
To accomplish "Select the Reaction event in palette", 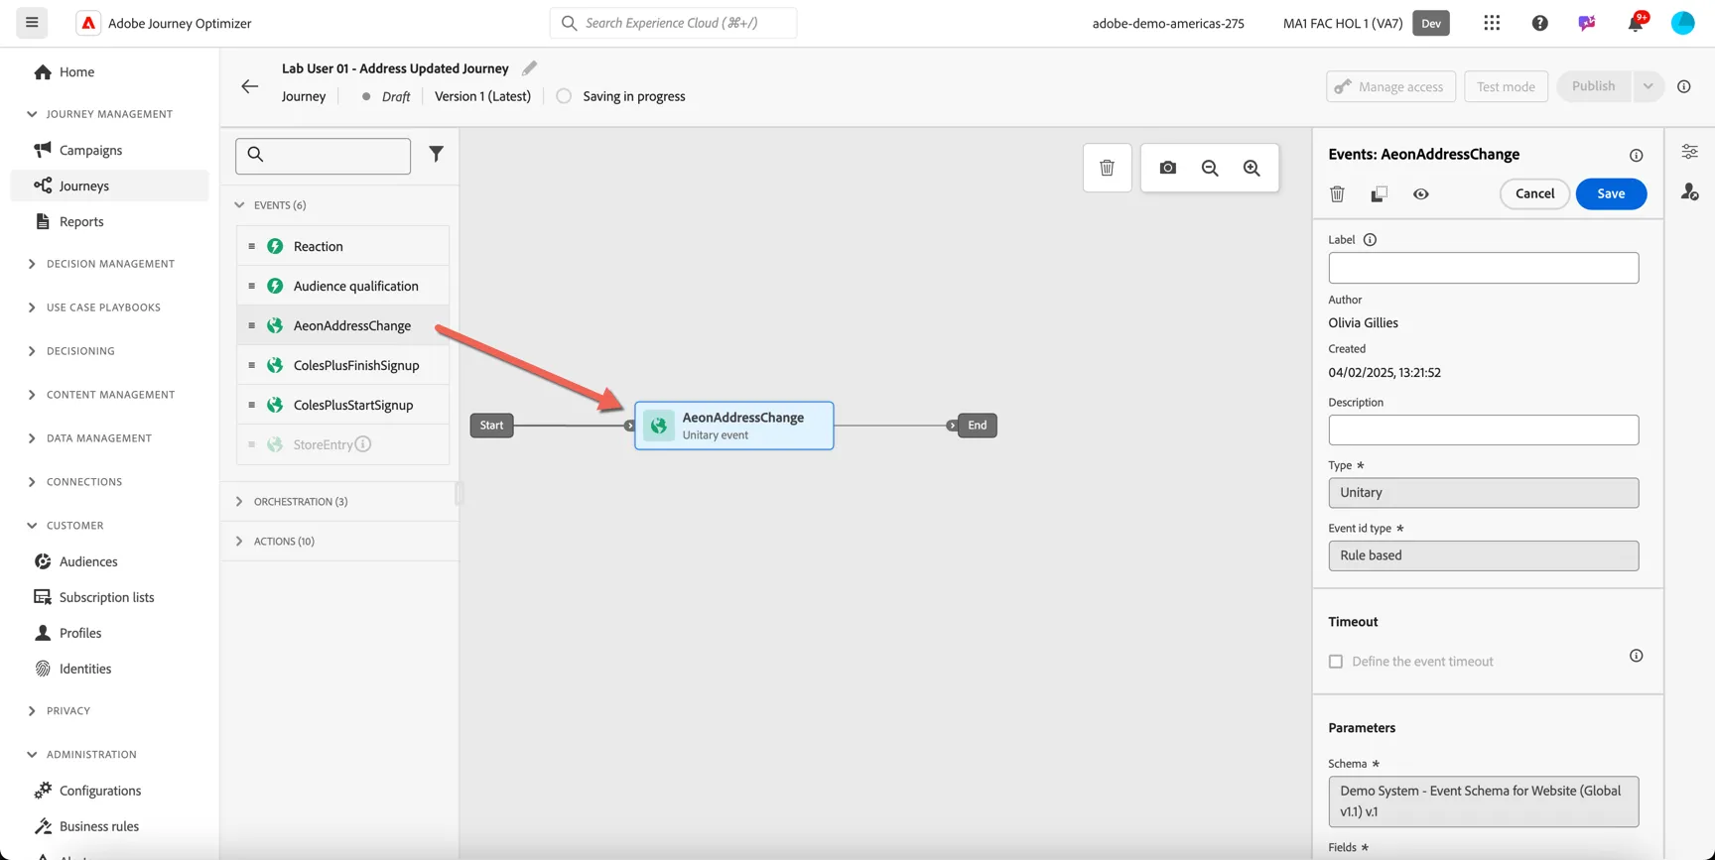I will (342, 246).
